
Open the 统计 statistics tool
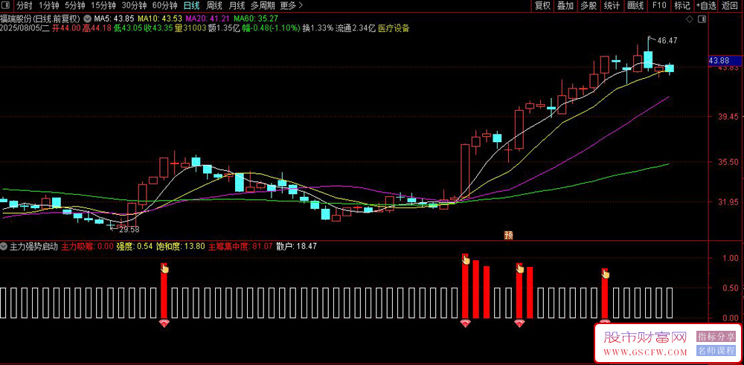point(612,6)
